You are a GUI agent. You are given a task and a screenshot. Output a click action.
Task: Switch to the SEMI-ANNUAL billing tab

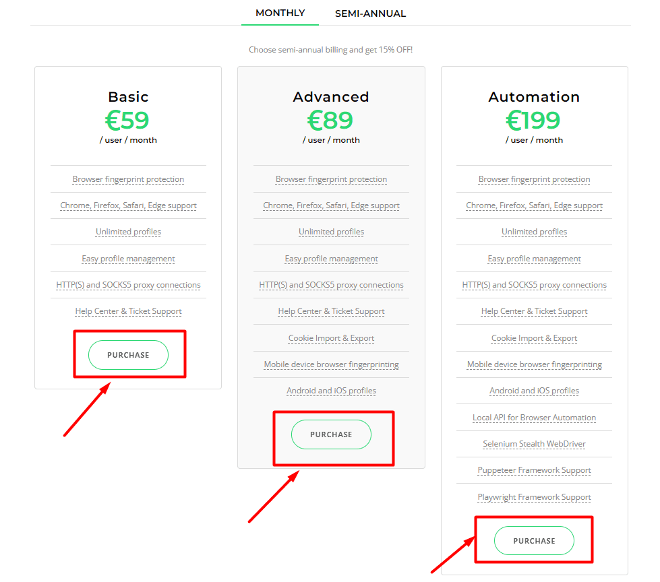pyautogui.click(x=370, y=13)
